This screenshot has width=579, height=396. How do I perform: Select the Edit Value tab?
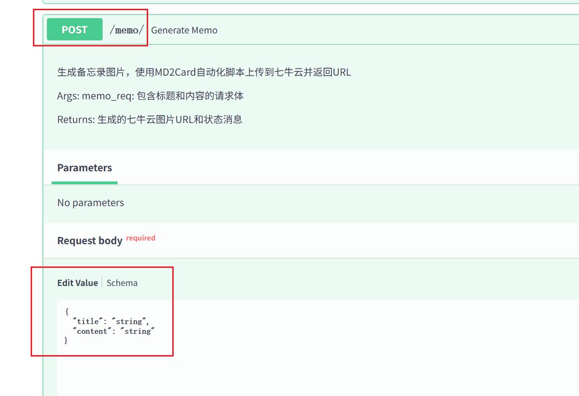77,283
